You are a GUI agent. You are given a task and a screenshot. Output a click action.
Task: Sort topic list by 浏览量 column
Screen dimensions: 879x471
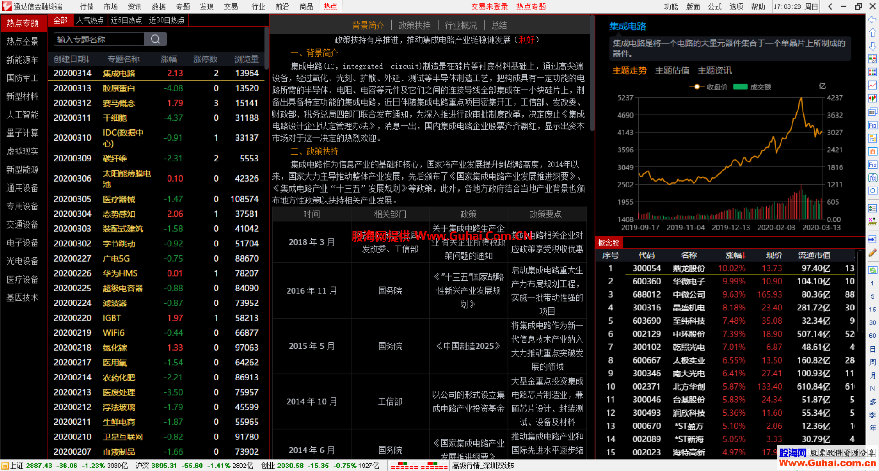247,59
